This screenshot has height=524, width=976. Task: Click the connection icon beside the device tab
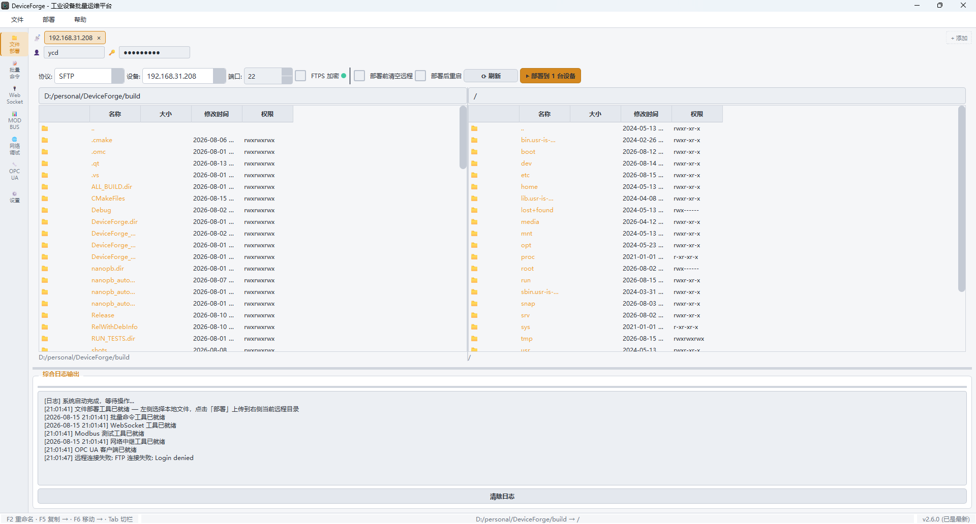37,38
